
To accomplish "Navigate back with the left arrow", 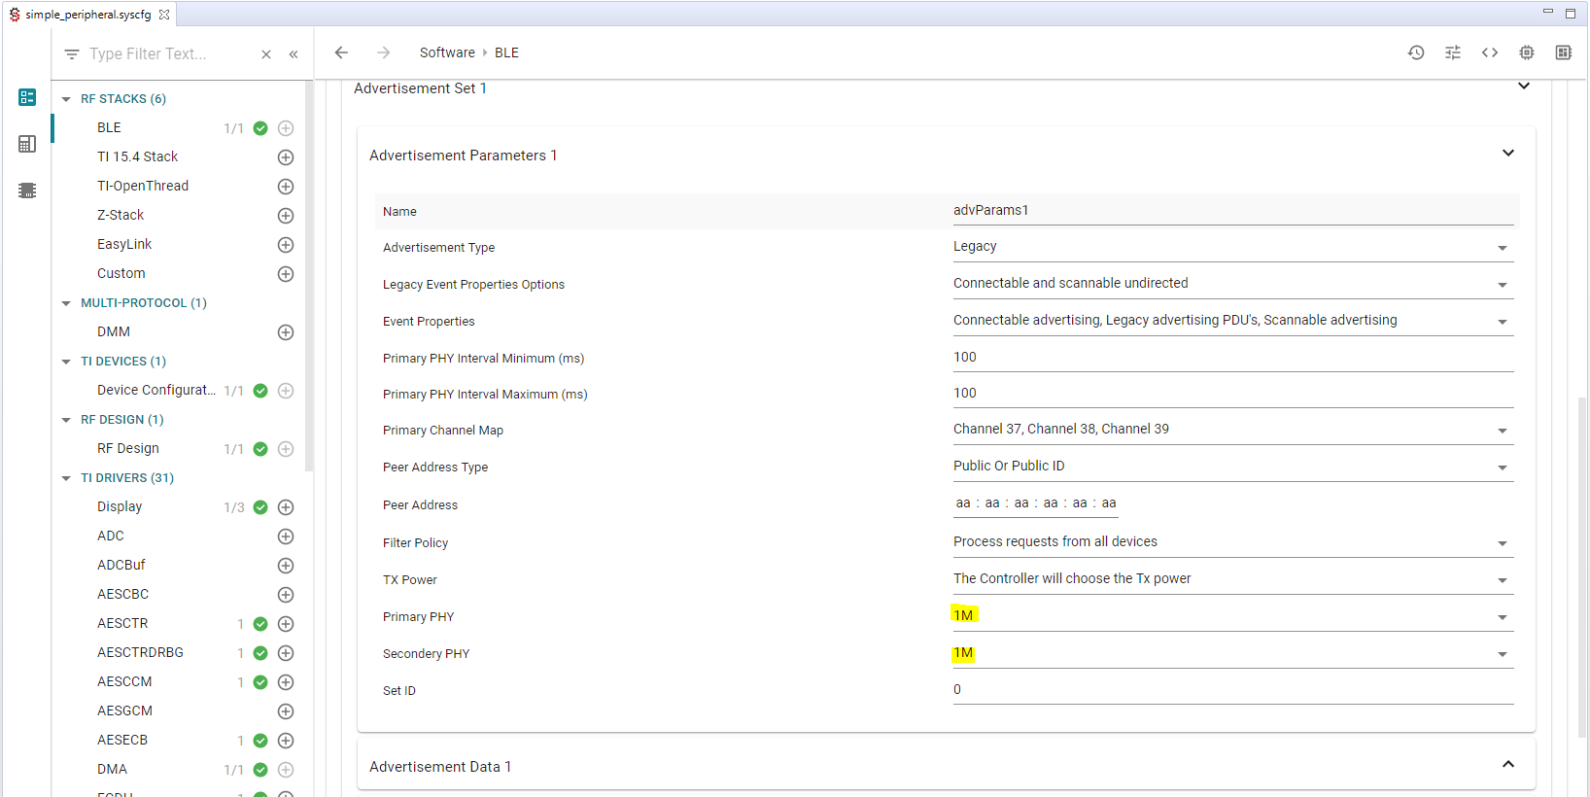I will 341,52.
